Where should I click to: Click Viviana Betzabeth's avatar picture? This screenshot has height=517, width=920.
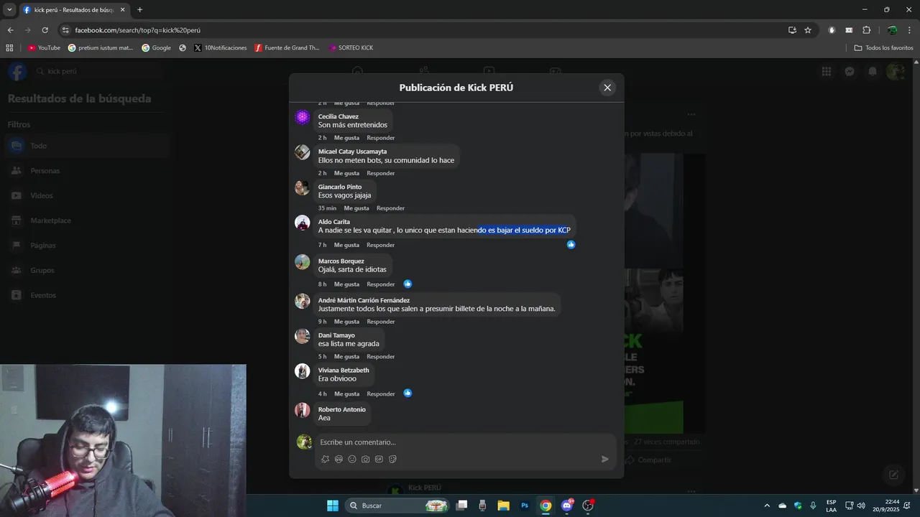[303, 371]
